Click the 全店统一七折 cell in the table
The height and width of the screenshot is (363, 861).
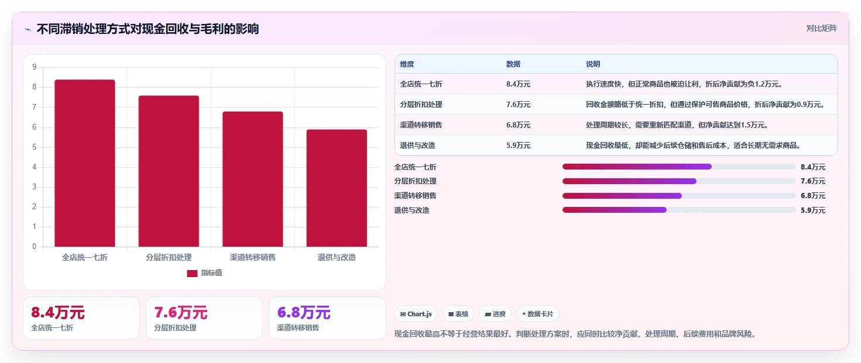(421, 84)
